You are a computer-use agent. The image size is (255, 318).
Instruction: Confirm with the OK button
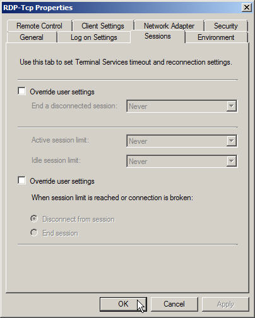[x=123, y=304]
